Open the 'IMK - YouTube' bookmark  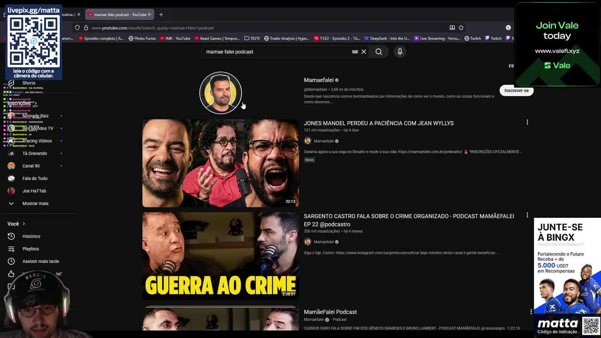pyautogui.click(x=175, y=38)
